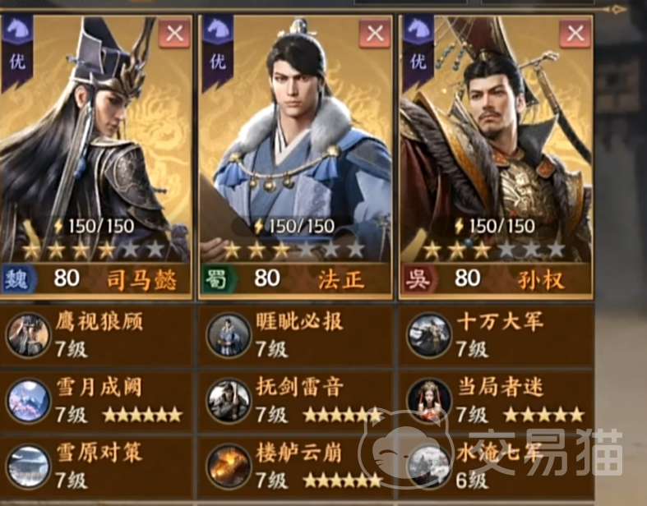Select the 雪月成阙 skill icon

(28, 401)
